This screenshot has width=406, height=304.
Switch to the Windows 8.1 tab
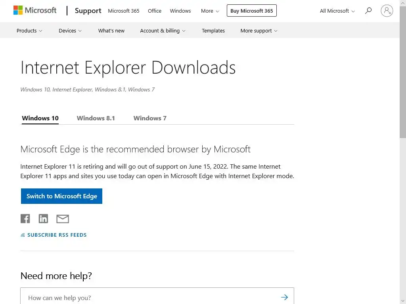coord(96,118)
